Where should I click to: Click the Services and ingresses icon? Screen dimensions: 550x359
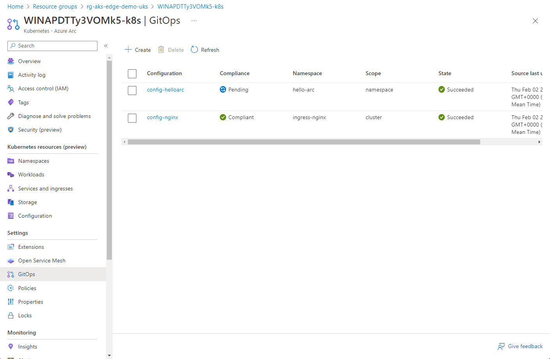point(11,188)
